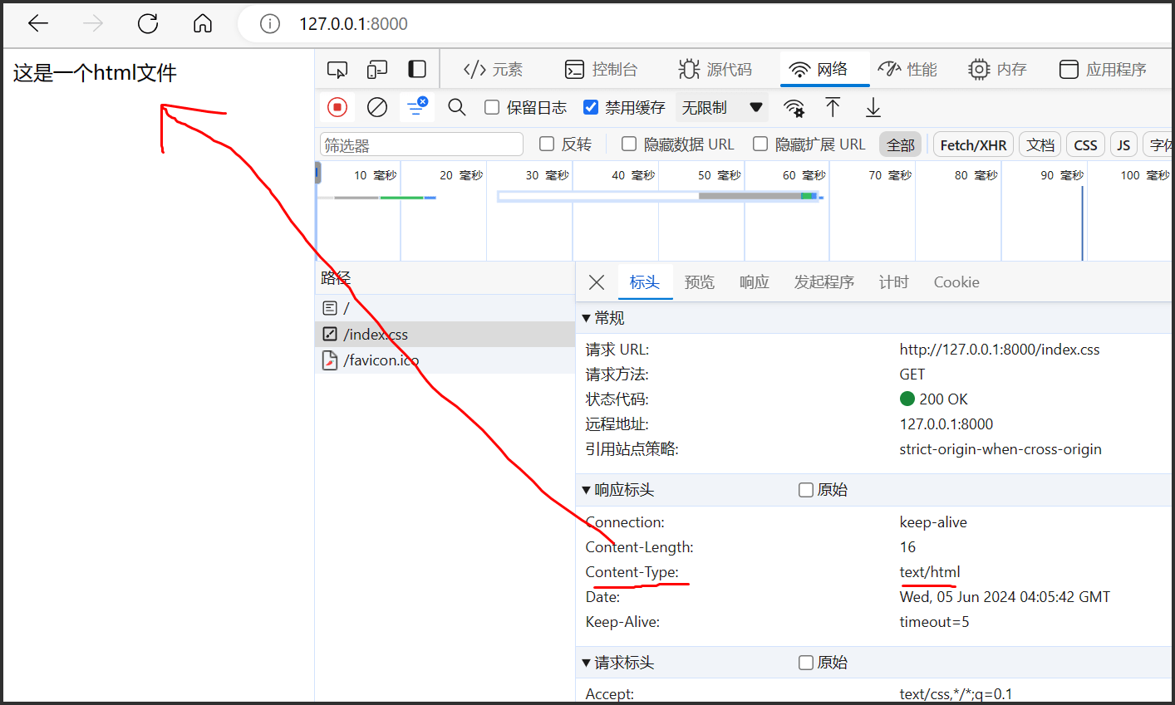Switch to the 控制台 tab

(x=601, y=69)
